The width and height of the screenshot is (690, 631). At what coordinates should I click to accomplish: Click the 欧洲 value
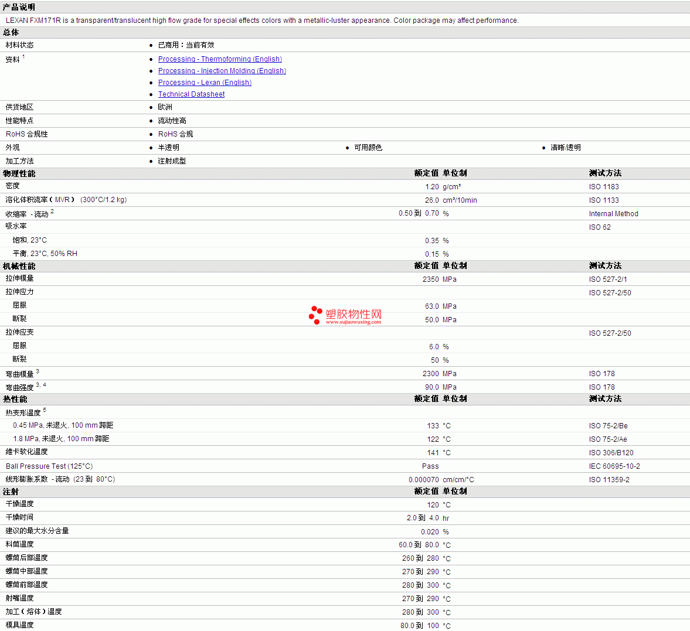click(165, 107)
